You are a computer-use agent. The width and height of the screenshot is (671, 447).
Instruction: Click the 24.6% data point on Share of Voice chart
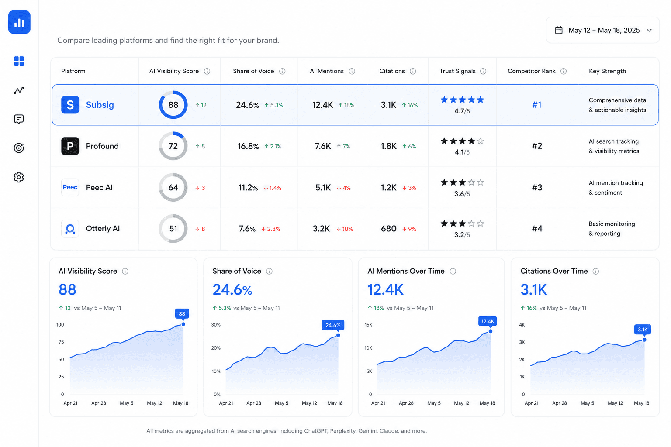coord(338,335)
